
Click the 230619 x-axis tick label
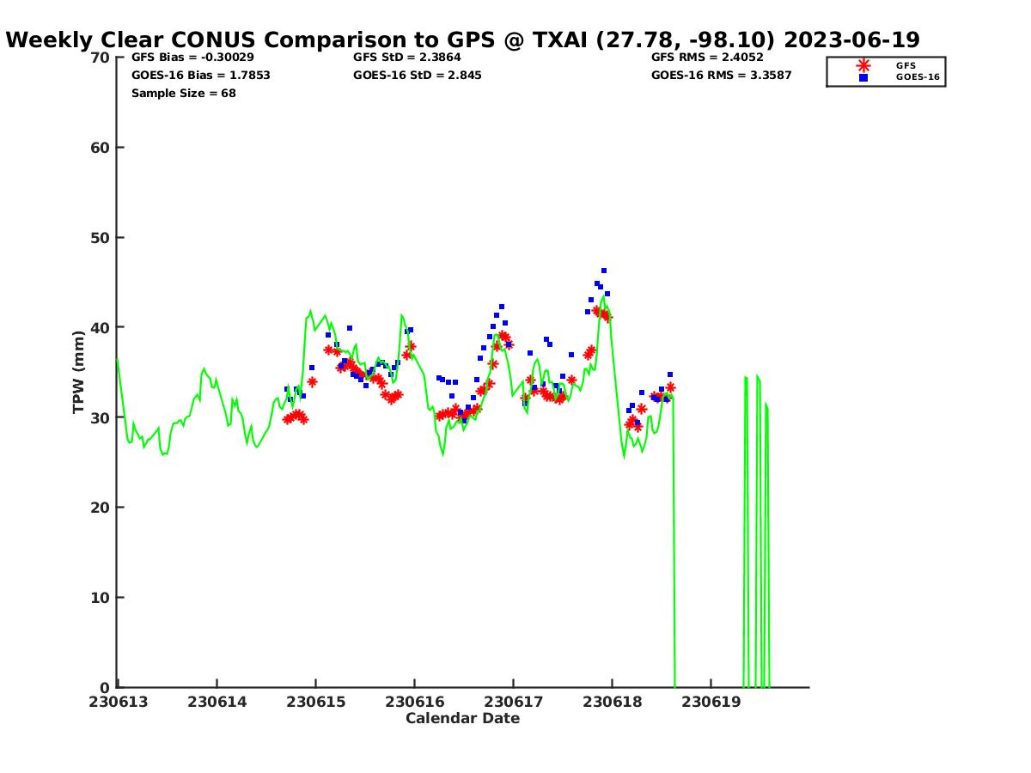click(710, 702)
